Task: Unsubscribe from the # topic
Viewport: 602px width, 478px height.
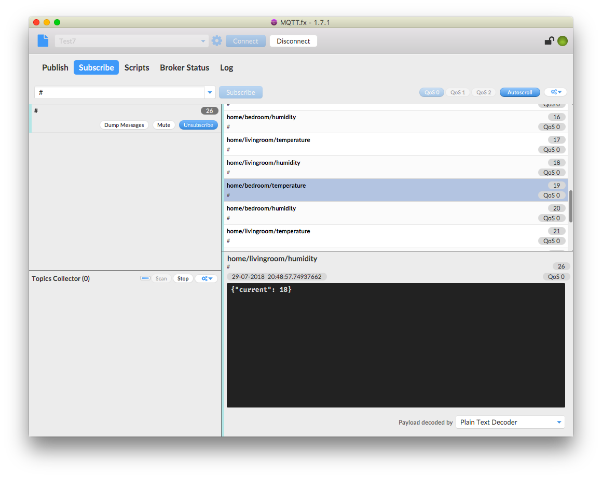Action: pyautogui.click(x=198, y=125)
